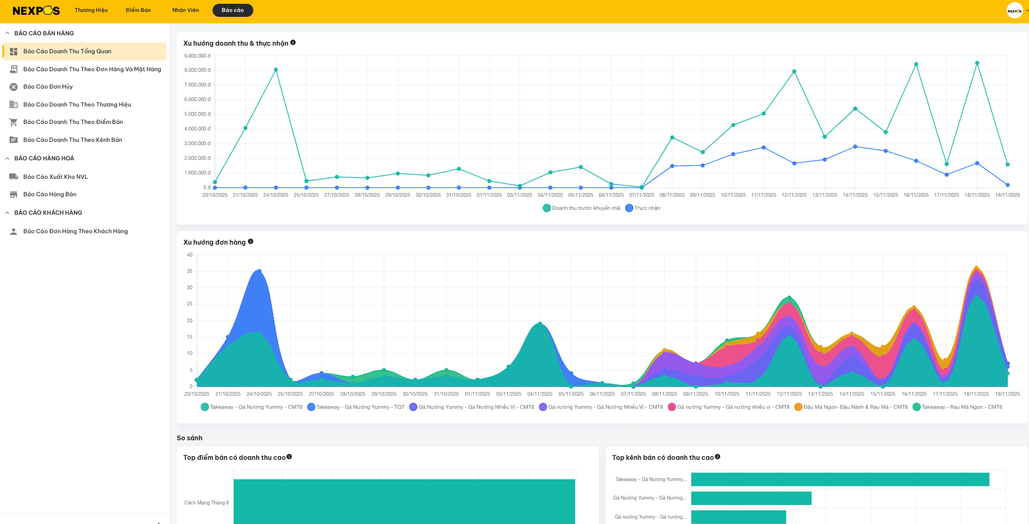Click revenue data point on 18/11/2025
1029x524 pixels.
point(977,63)
